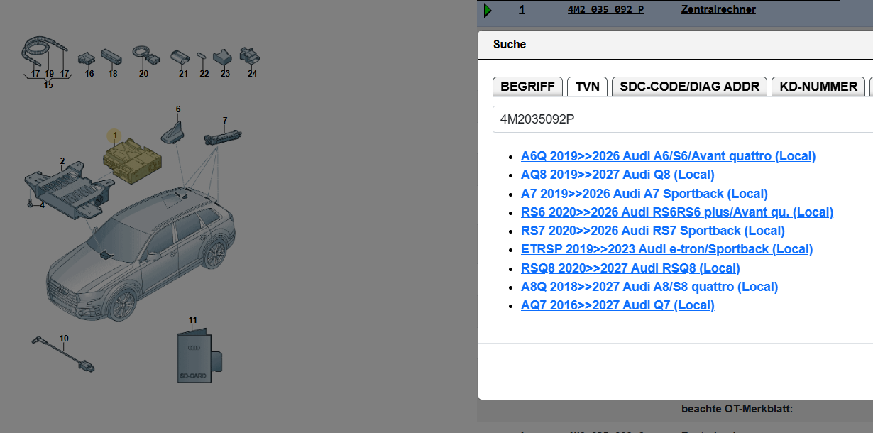Image resolution: width=873 pixels, height=433 pixels.
Task: Open A8Q 2018>>2027 Audi A8/S8 quattro link
Action: click(649, 287)
